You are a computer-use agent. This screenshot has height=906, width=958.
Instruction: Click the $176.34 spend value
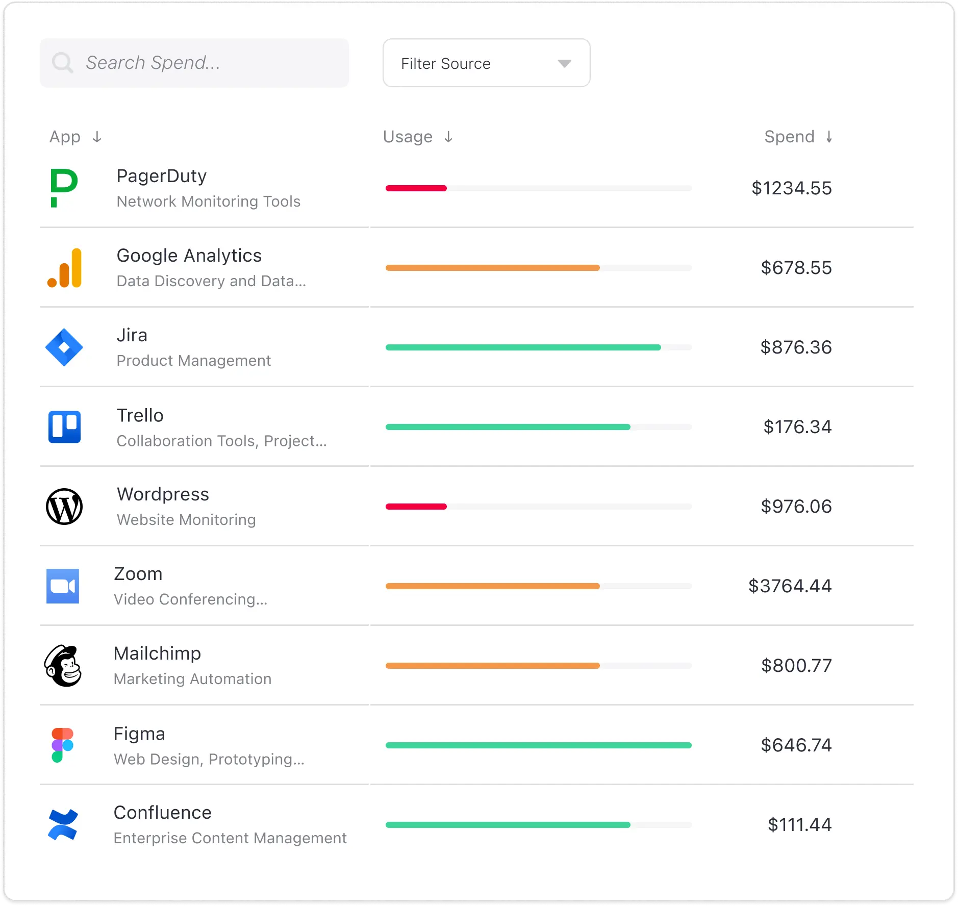(798, 427)
